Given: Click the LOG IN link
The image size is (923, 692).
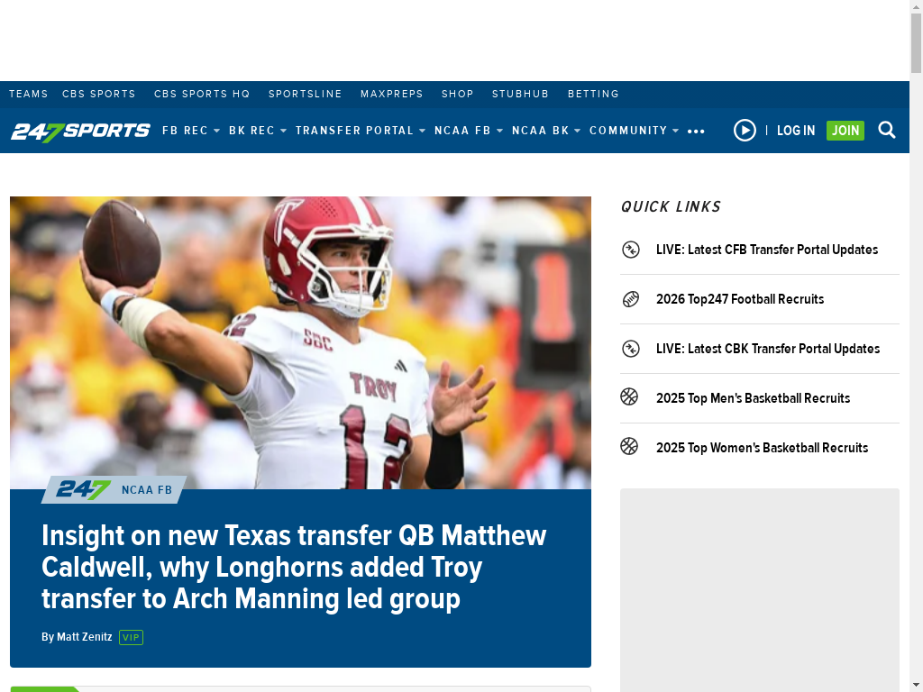Looking at the screenshot, I should 796,131.
